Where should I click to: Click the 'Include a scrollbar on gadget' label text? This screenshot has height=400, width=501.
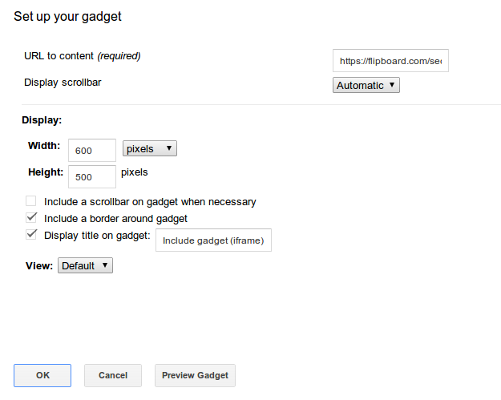(x=150, y=202)
